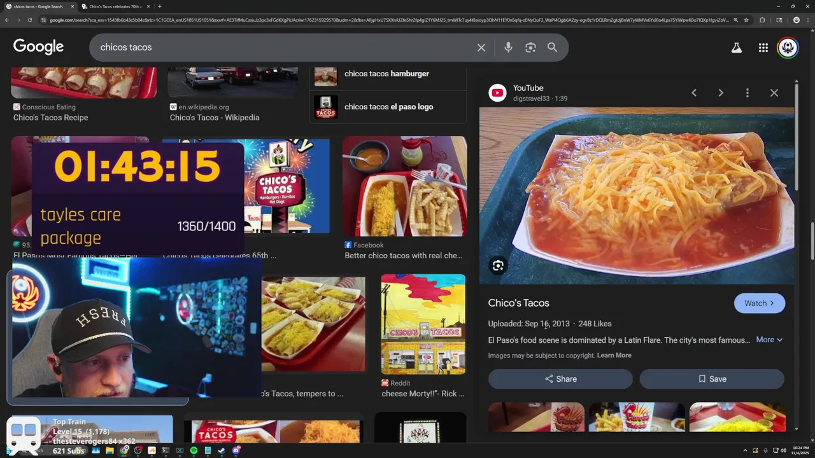The image size is (815, 458).
Task: Clear the search box with the X icon
Action: tap(481, 47)
